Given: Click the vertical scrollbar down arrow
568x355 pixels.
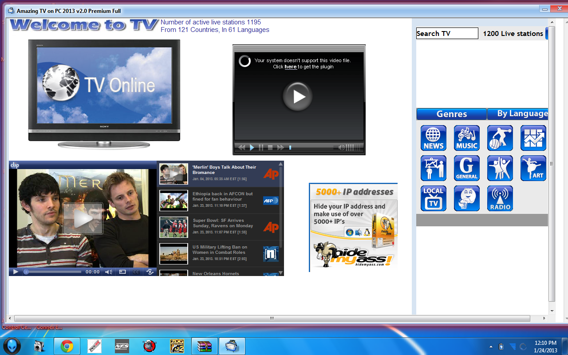Looking at the screenshot, I should click(552, 311).
